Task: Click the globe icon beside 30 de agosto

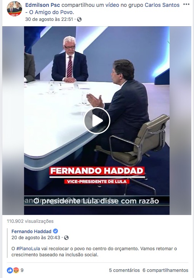Action: tap(79, 19)
